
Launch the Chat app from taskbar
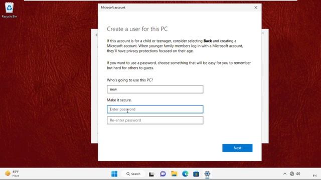pos(163,174)
